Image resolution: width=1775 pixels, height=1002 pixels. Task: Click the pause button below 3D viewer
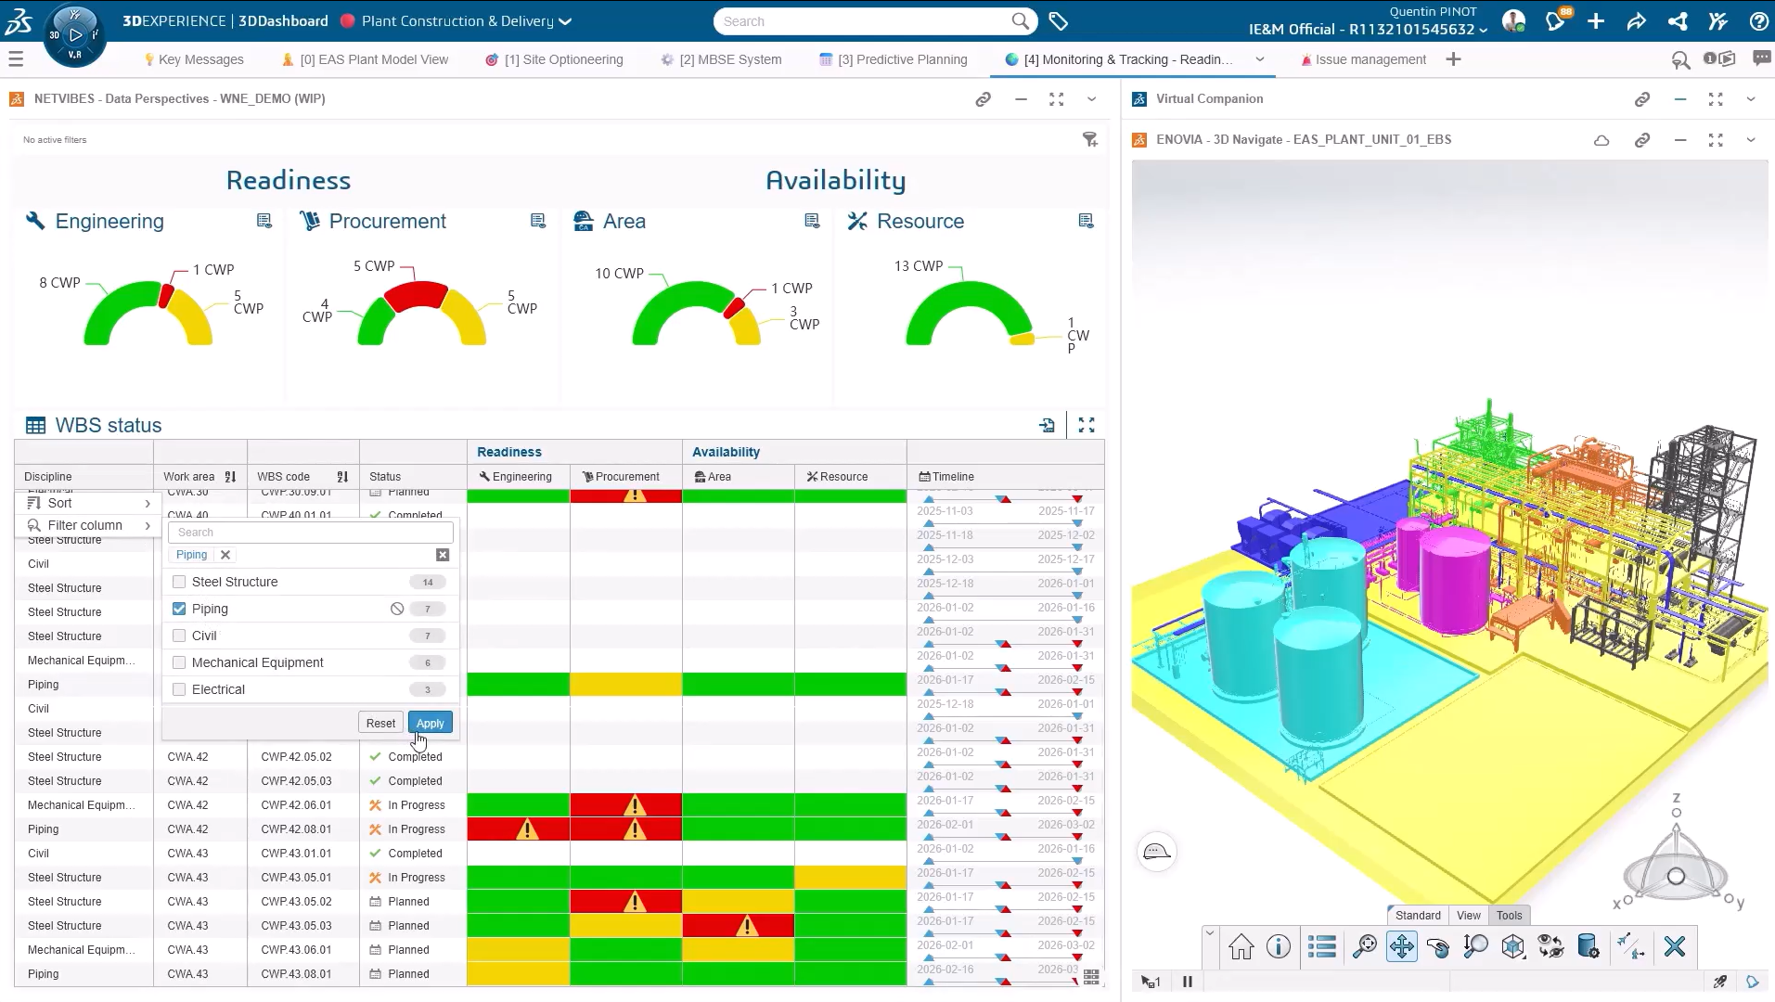(x=1188, y=982)
